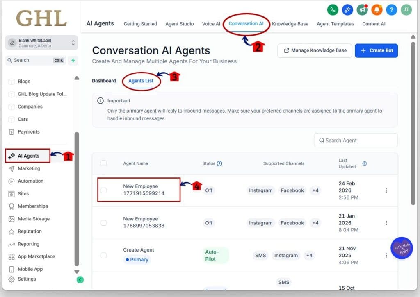
Task: Open the phone call icon in the header
Action: click(x=333, y=9)
